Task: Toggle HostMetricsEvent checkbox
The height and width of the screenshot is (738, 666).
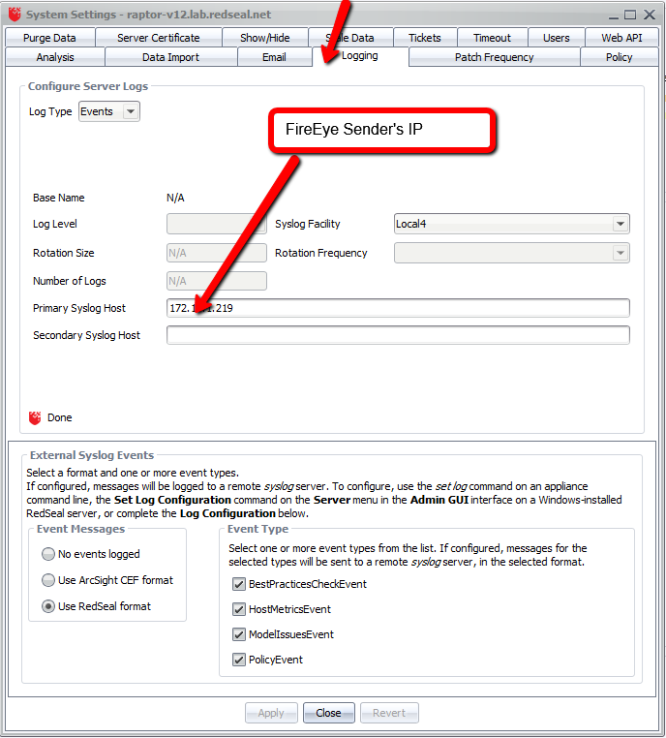Action: [239, 609]
